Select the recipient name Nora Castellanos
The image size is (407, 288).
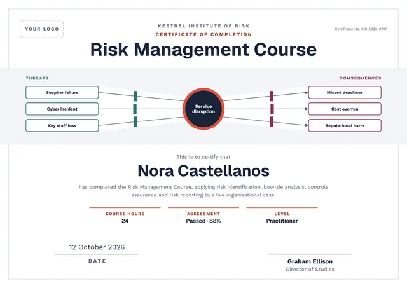203,171
